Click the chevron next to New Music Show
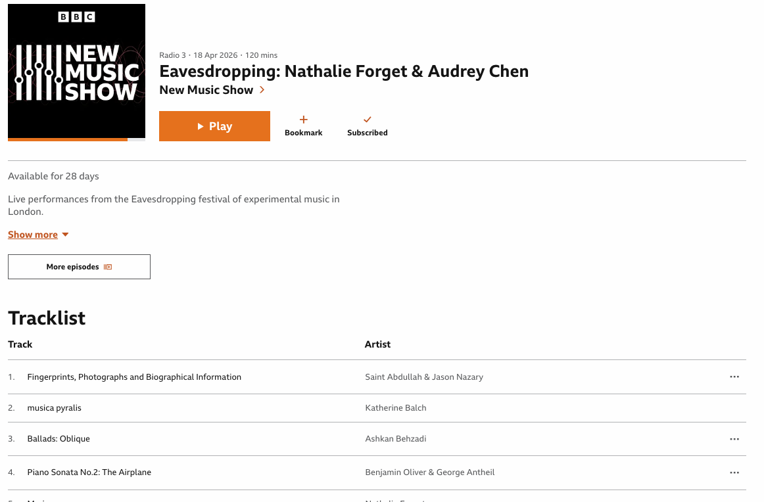This screenshot has height=502, width=764. click(x=262, y=90)
